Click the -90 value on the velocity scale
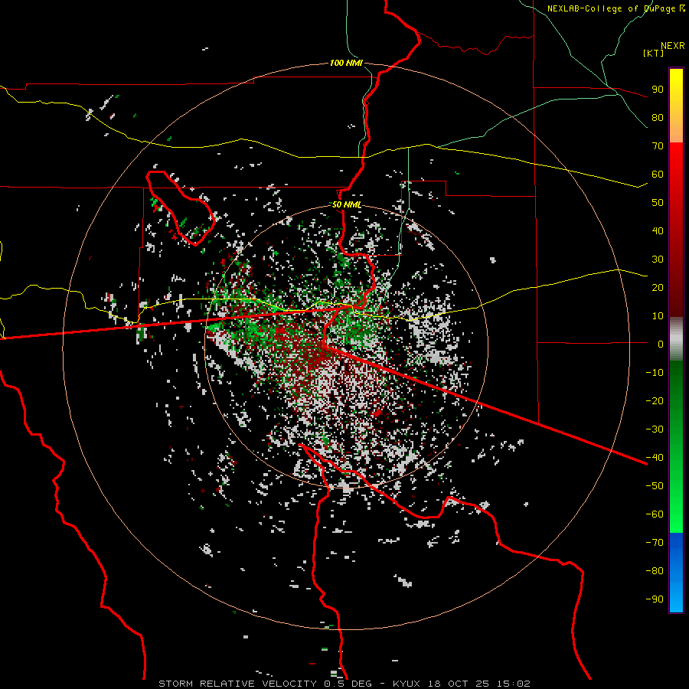Viewport: 689px width, 689px height. (x=655, y=599)
